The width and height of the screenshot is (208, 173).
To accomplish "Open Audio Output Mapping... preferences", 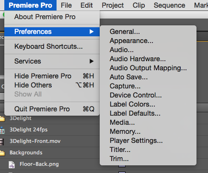I will click(x=148, y=68).
